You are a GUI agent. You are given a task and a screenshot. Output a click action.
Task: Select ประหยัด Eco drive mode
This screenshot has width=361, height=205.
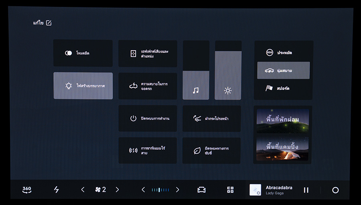(283, 53)
